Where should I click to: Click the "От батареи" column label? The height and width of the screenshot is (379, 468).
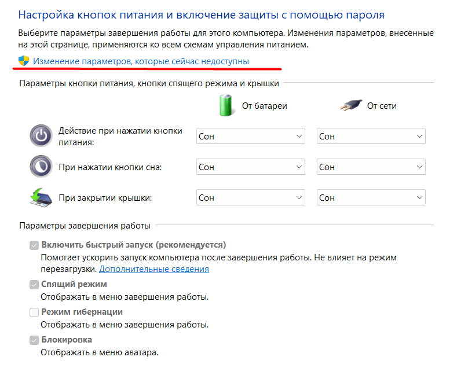tap(265, 106)
